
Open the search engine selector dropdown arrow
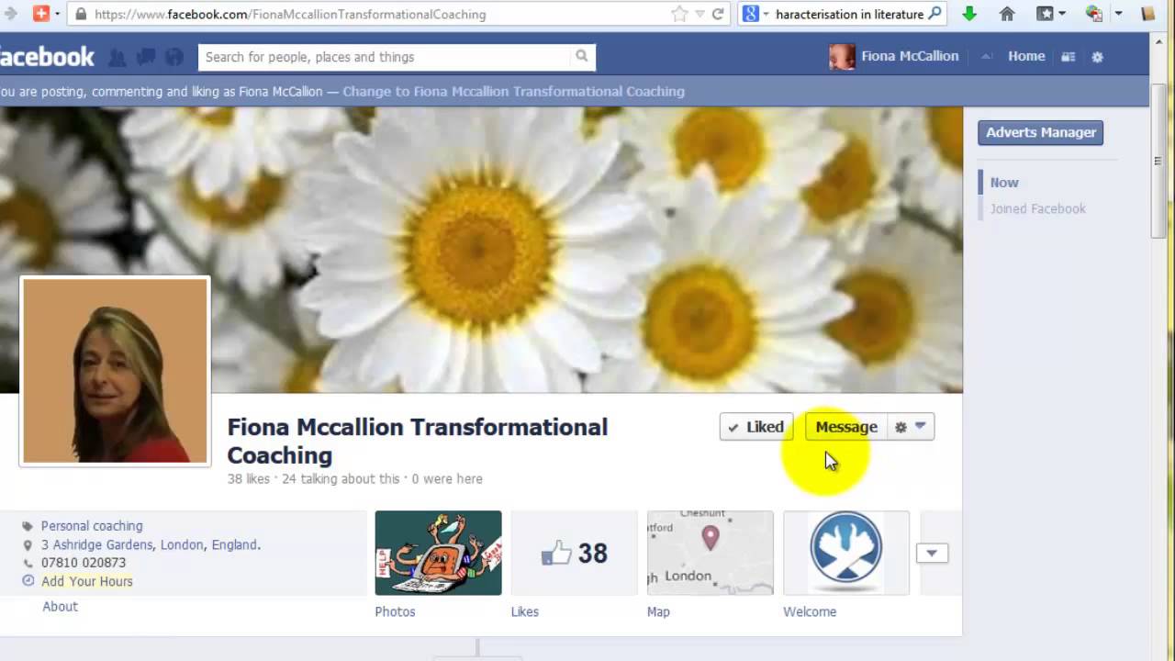pyautogui.click(x=766, y=14)
